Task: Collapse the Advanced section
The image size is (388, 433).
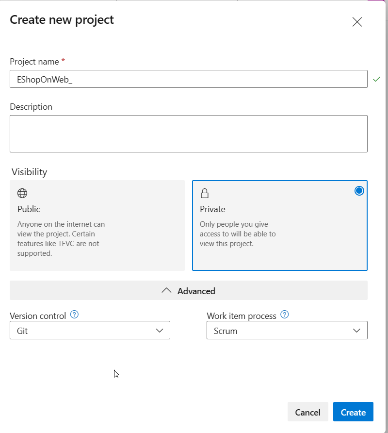Action: [189, 290]
